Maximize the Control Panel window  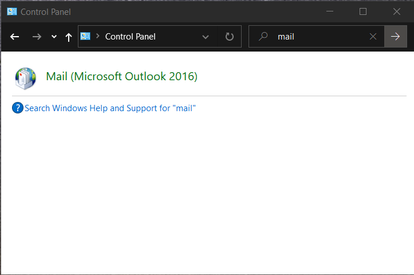pyautogui.click(x=362, y=11)
